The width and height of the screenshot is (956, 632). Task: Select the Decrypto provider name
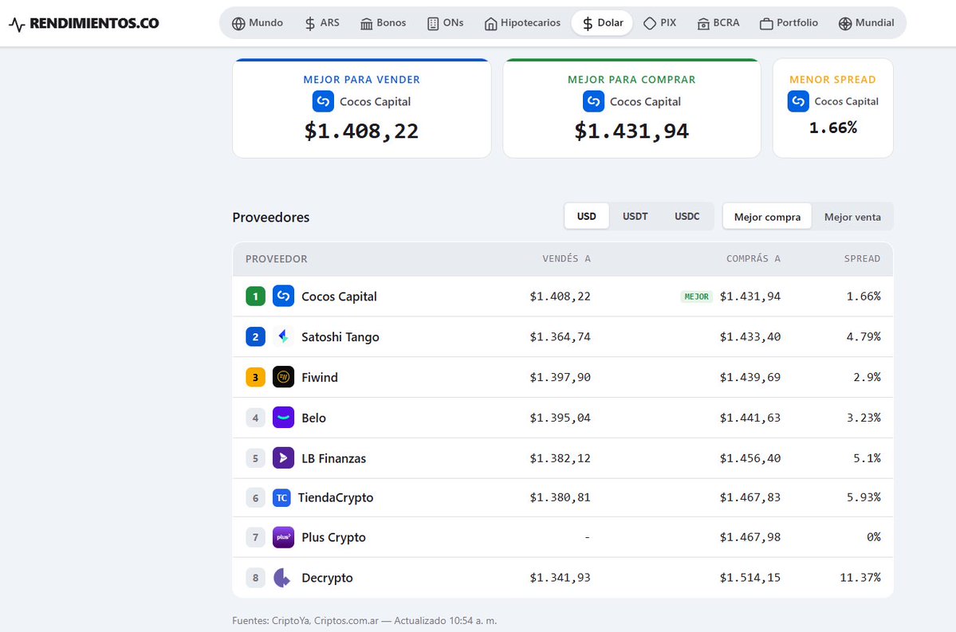tap(327, 578)
